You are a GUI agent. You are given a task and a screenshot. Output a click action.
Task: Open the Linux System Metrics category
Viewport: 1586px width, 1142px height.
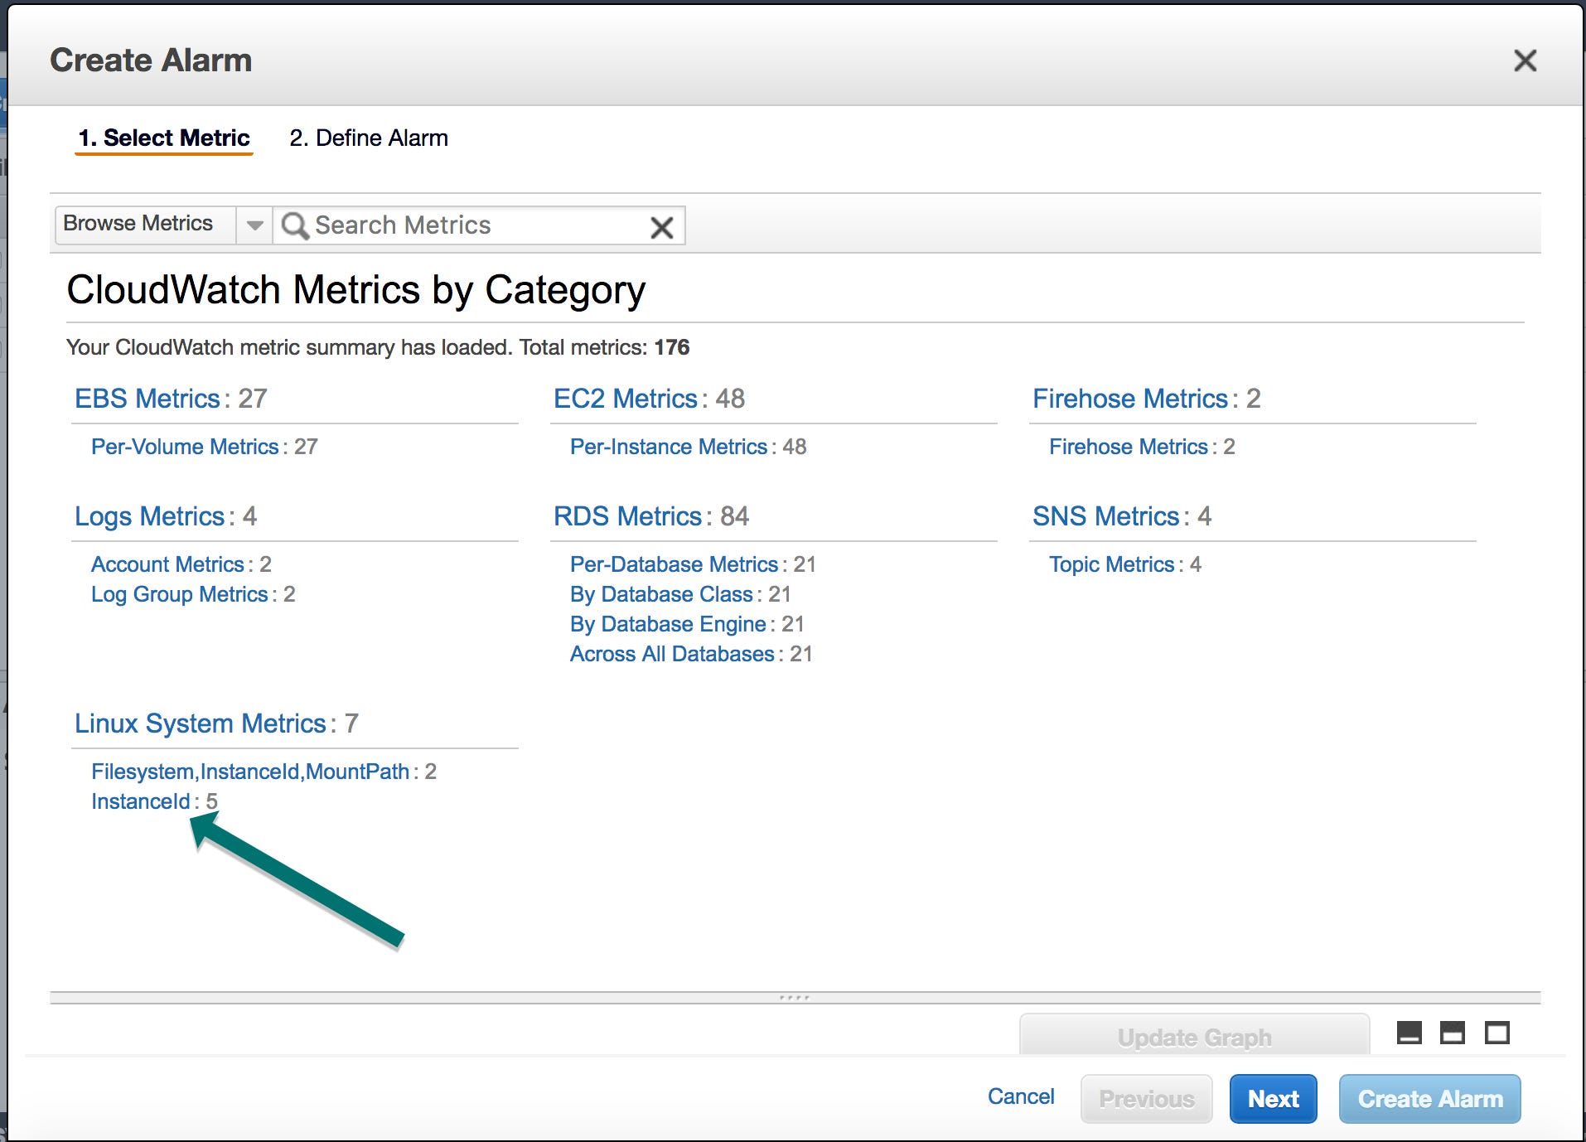pos(201,723)
